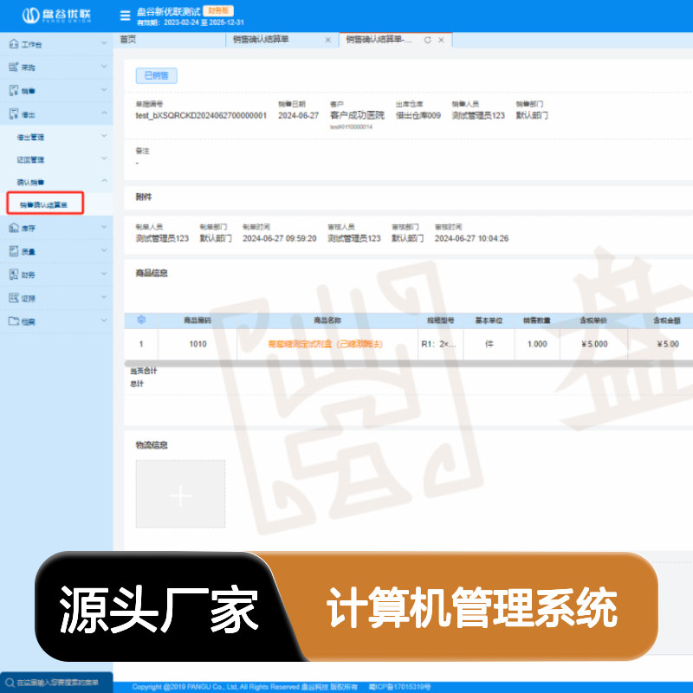Screen dimensions: 693x693
Task: Click the 物流信息 section heading
Action: [x=152, y=445]
